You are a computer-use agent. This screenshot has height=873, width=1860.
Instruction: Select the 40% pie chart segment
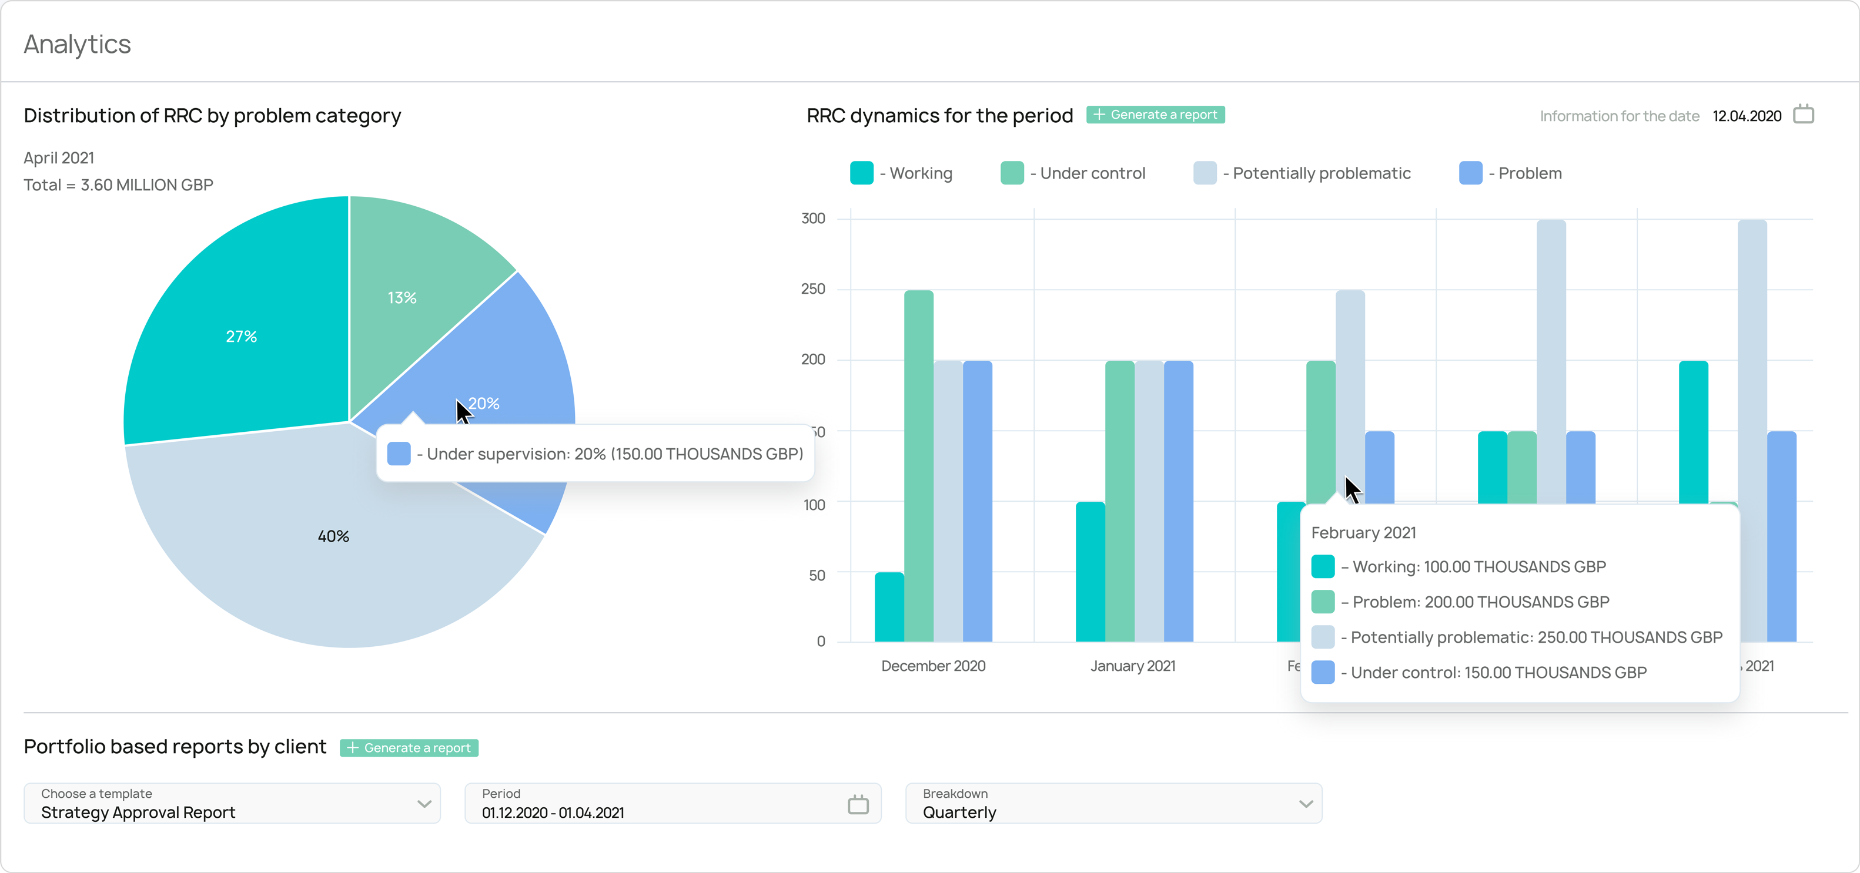click(332, 535)
